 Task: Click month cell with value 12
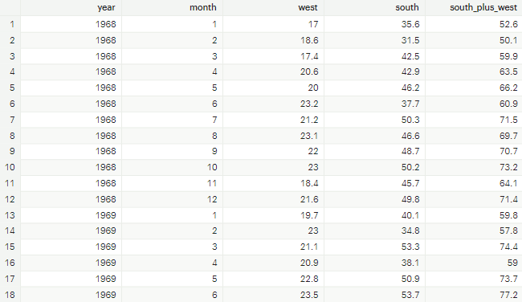[212, 199]
